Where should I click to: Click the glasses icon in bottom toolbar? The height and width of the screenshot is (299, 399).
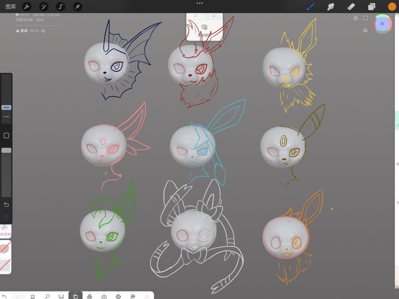click(61, 297)
